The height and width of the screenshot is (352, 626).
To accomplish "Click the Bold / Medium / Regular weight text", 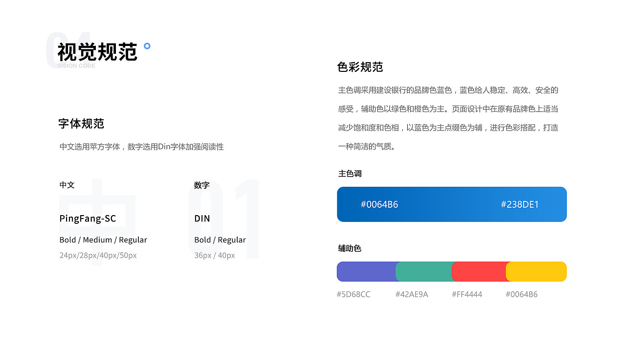I will coord(103,240).
